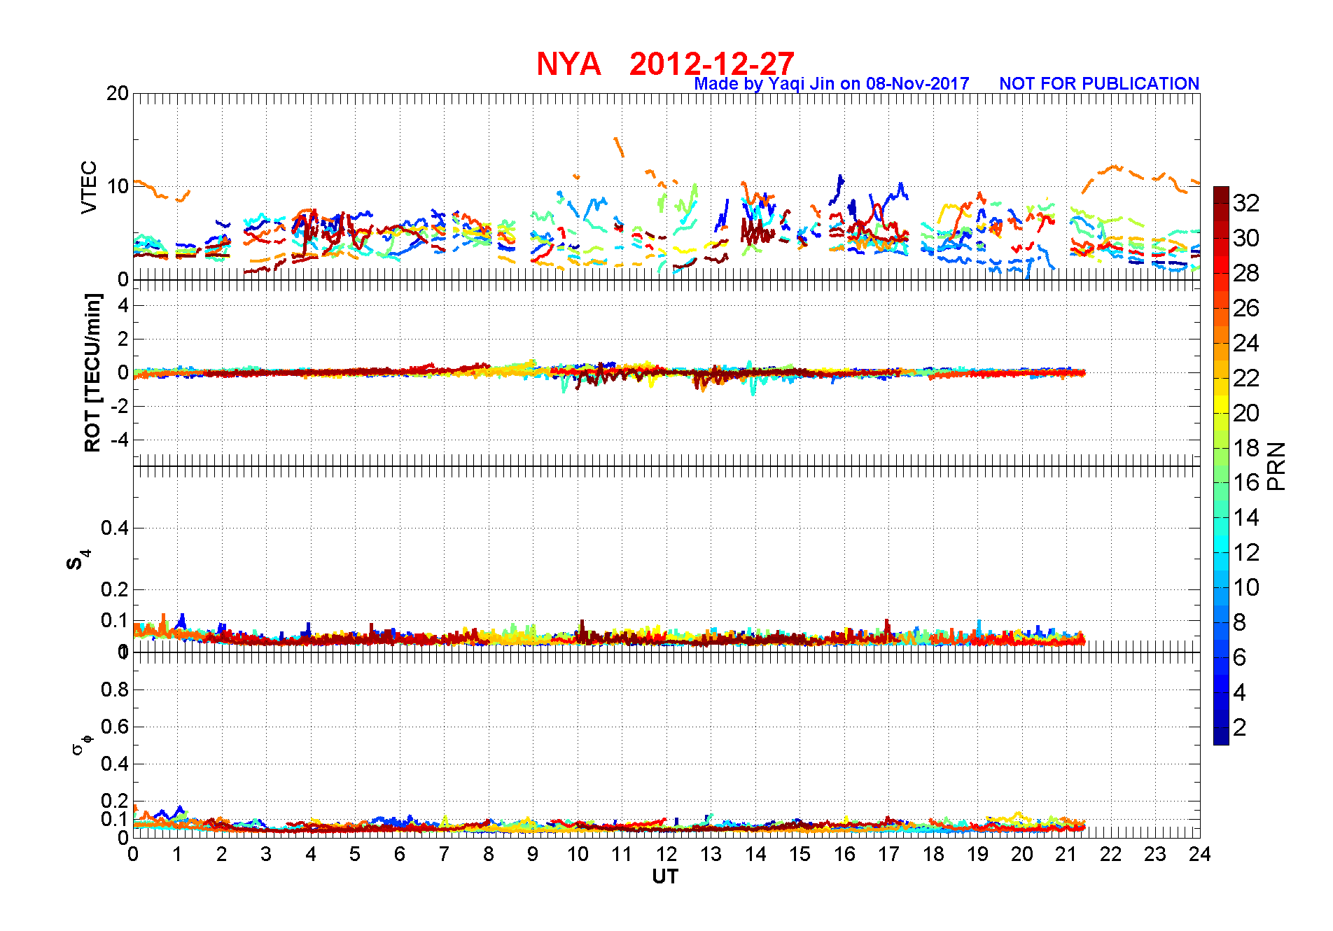Select the '8' colorbar tick label
1333x931 pixels.
coord(1240,622)
